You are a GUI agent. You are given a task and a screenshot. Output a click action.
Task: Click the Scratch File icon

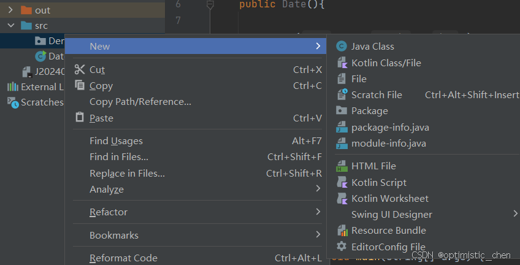pyautogui.click(x=342, y=94)
